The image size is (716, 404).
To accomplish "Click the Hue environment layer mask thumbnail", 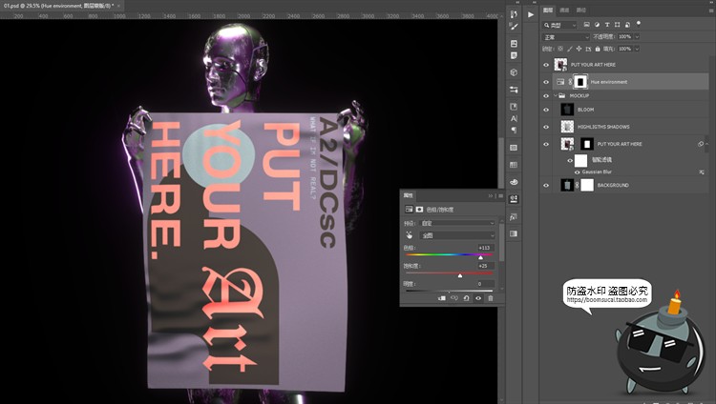I will click(579, 82).
